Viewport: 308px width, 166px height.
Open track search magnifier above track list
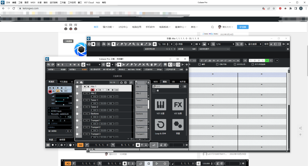pos(131,82)
